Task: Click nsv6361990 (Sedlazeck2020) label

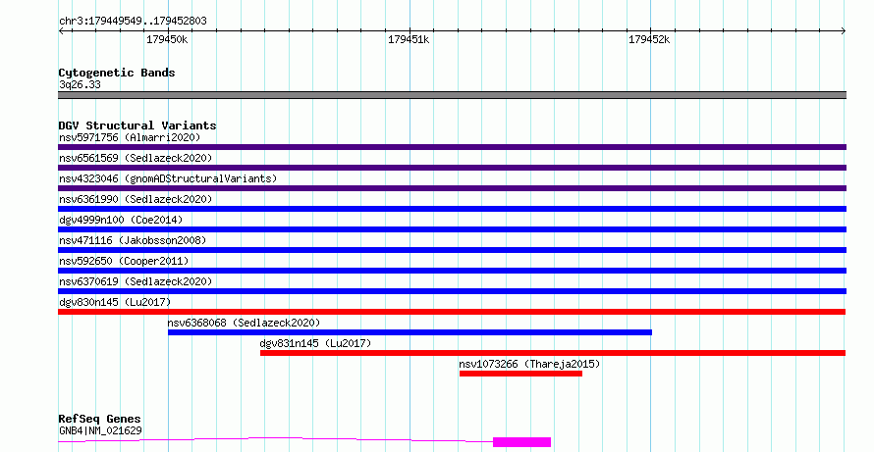Action: click(136, 199)
